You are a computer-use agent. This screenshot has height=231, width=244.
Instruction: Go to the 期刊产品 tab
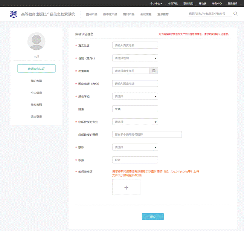tap(128, 14)
